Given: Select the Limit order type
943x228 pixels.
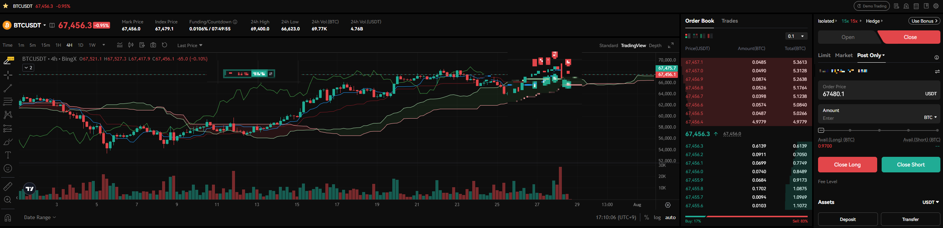Looking at the screenshot, I should pyautogui.click(x=824, y=55).
